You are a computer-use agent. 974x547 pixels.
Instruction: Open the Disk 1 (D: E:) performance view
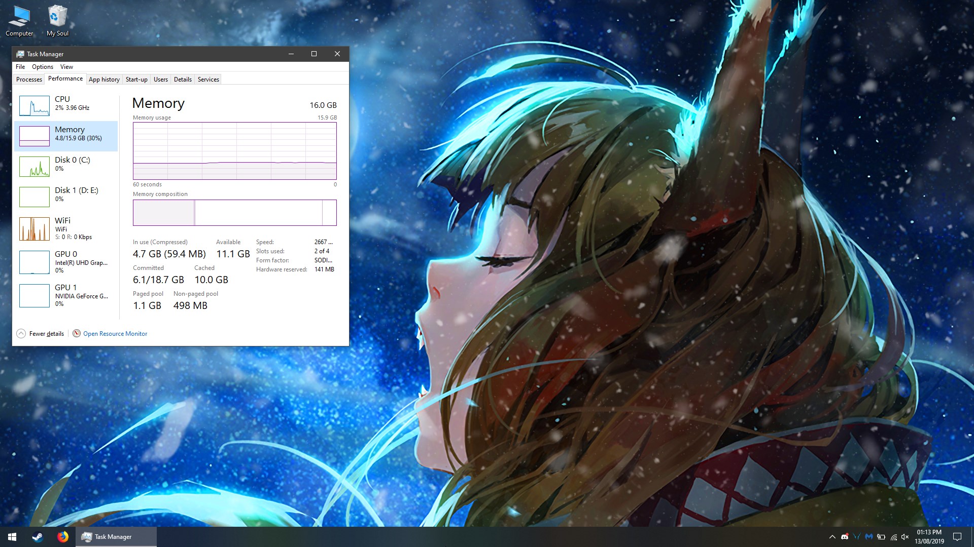pos(66,197)
